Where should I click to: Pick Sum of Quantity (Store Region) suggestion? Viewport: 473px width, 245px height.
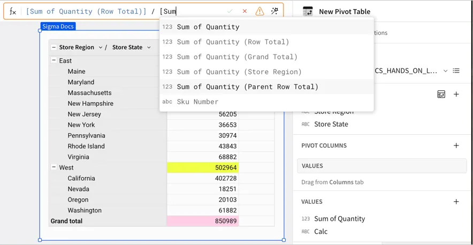click(x=266, y=72)
